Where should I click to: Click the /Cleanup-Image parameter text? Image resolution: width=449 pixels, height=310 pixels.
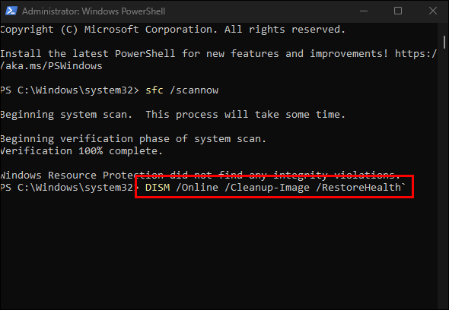(267, 188)
